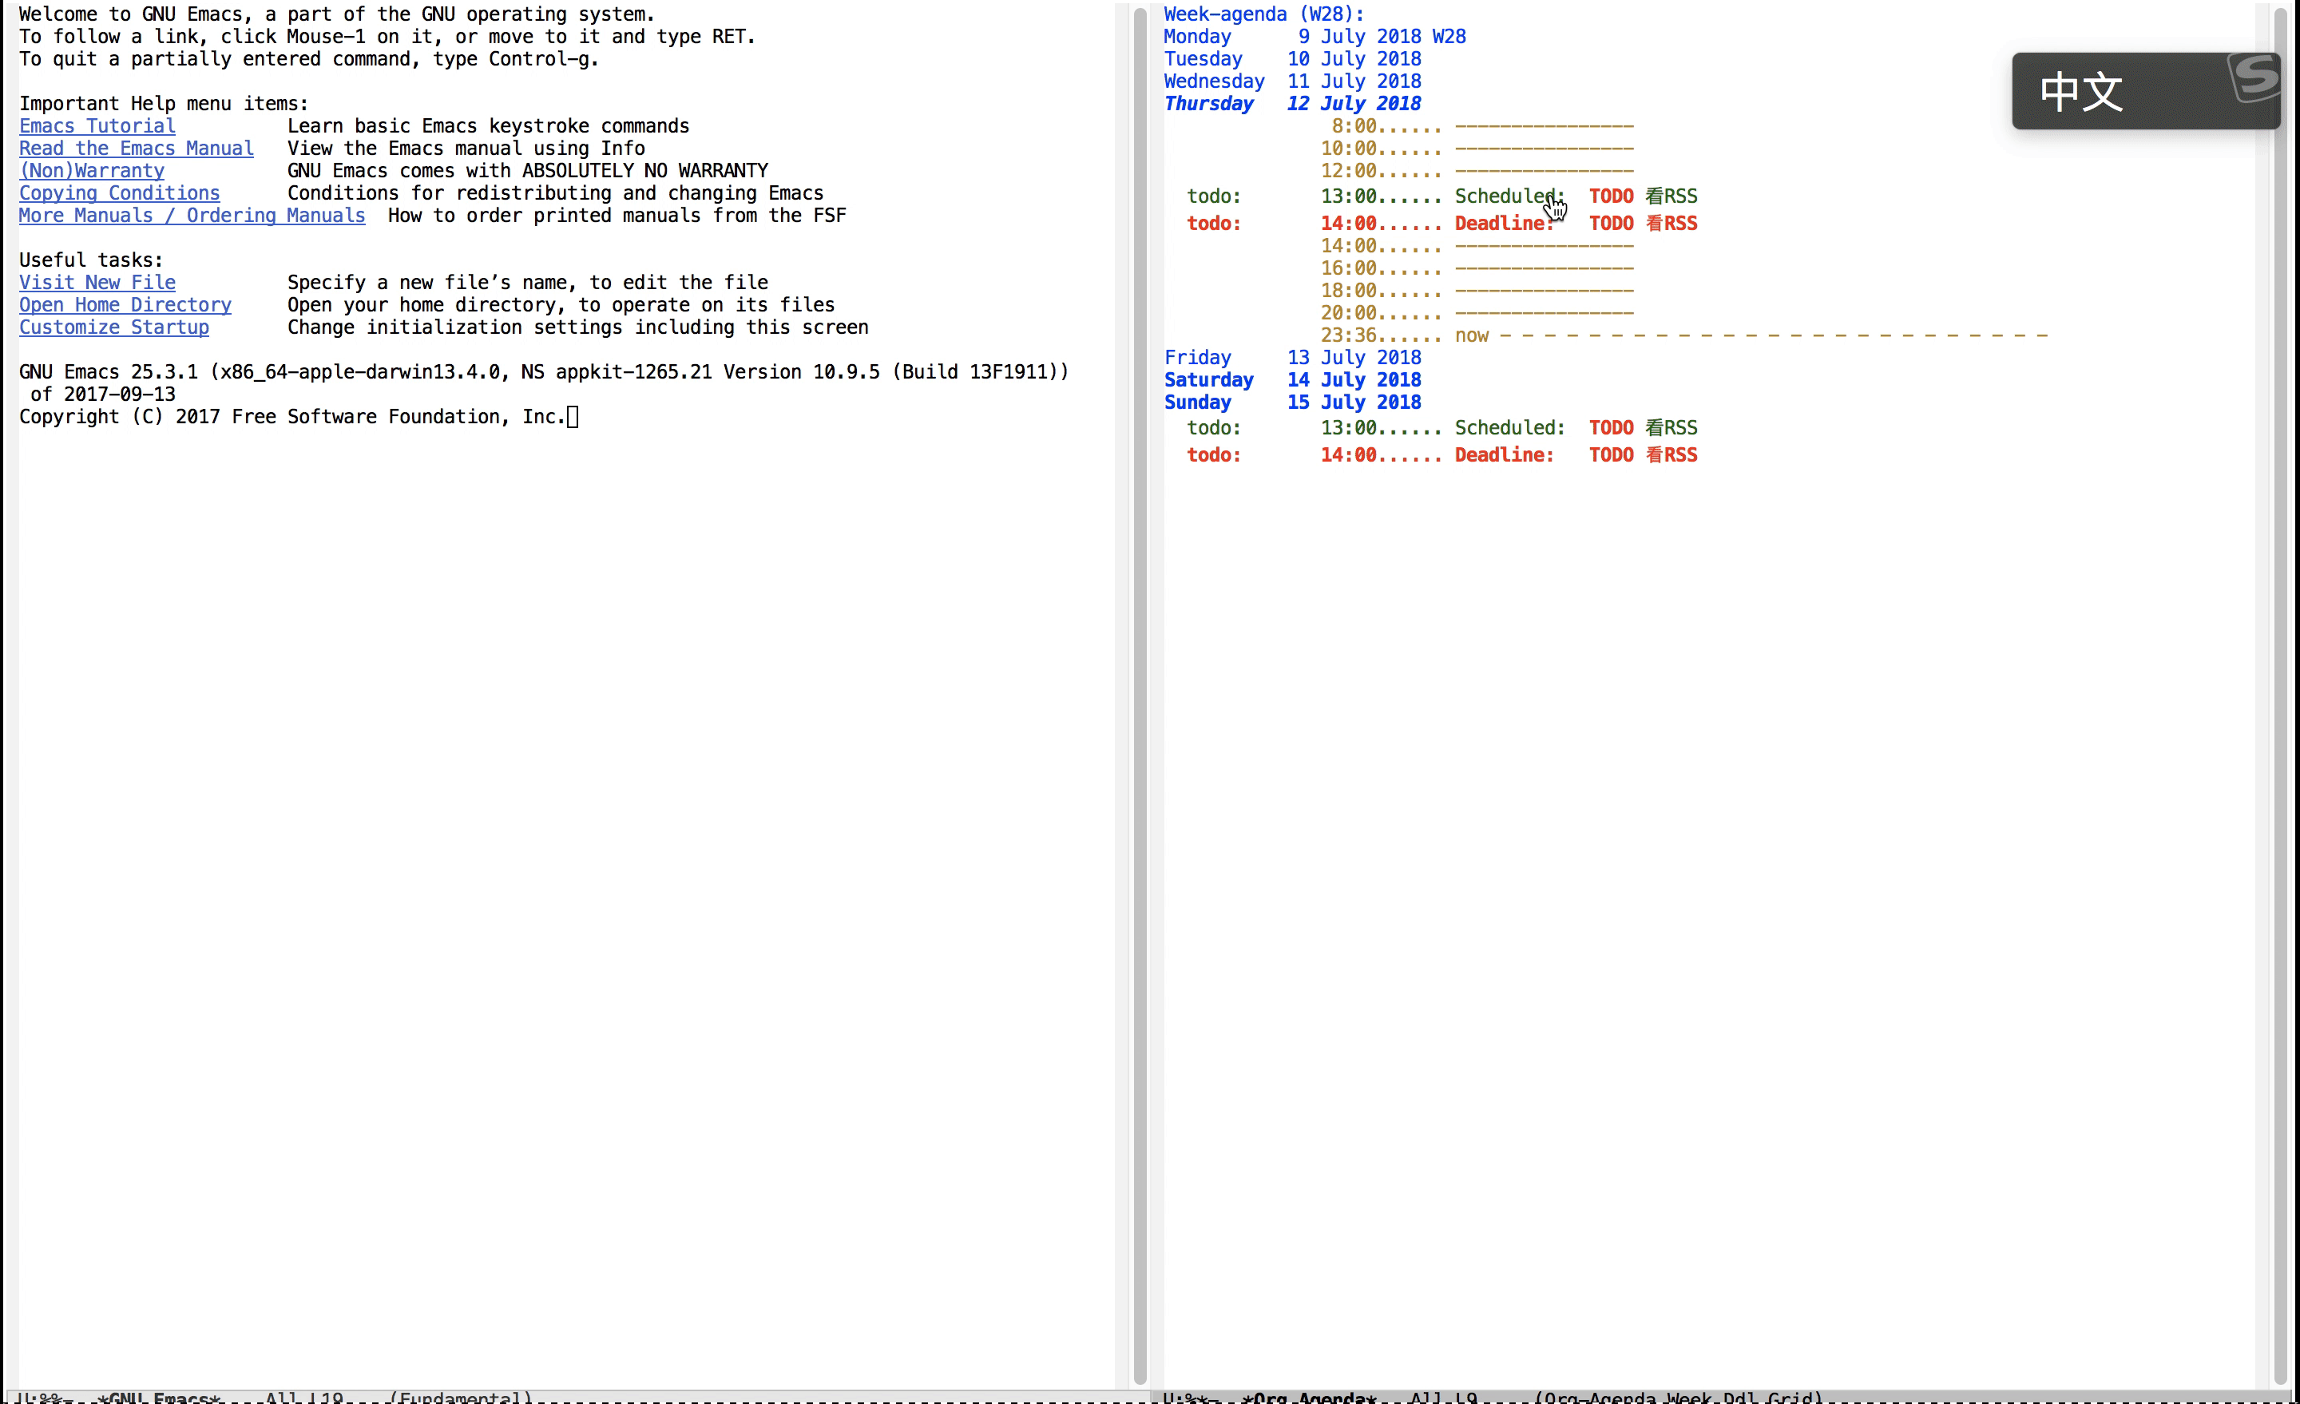This screenshot has height=1404, width=2300.
Task: Click More Manuals / Ordering Manuals link
Action: click(192, 216)
